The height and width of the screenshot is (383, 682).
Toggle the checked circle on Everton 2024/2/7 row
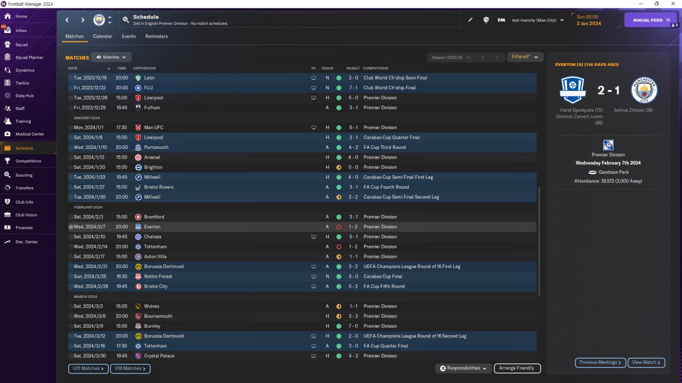[x=71, y=227]
